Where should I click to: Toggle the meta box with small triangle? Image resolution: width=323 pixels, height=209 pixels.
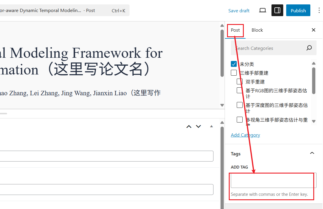pos(211,127)
